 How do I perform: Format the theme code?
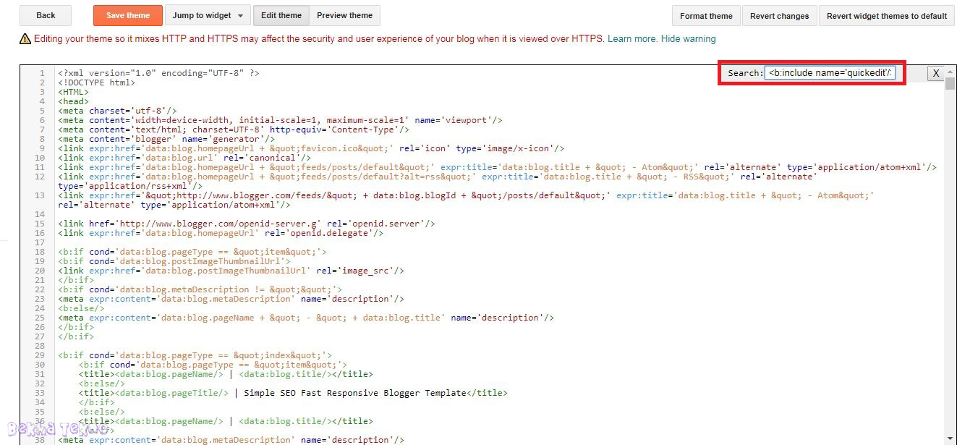[706, 16]
